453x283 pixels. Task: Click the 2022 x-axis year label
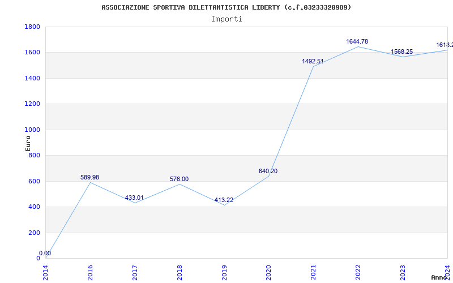tap(358, 273)
